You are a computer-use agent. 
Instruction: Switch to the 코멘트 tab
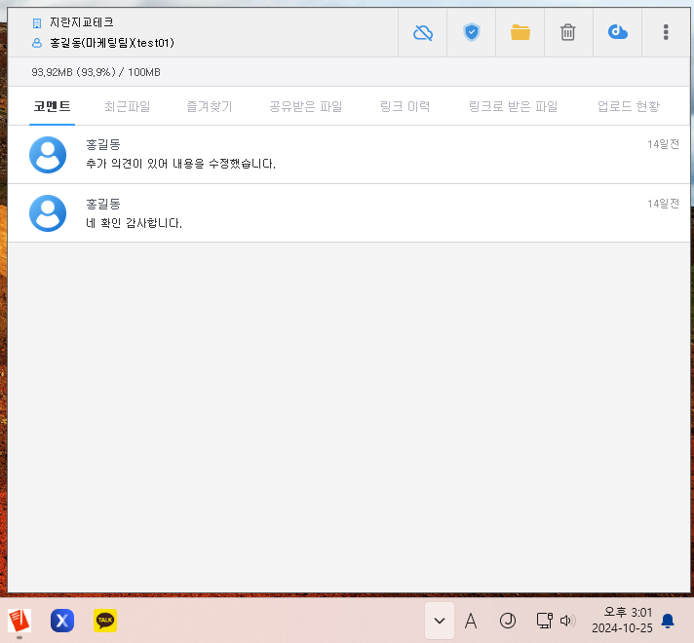click(52, 106)
